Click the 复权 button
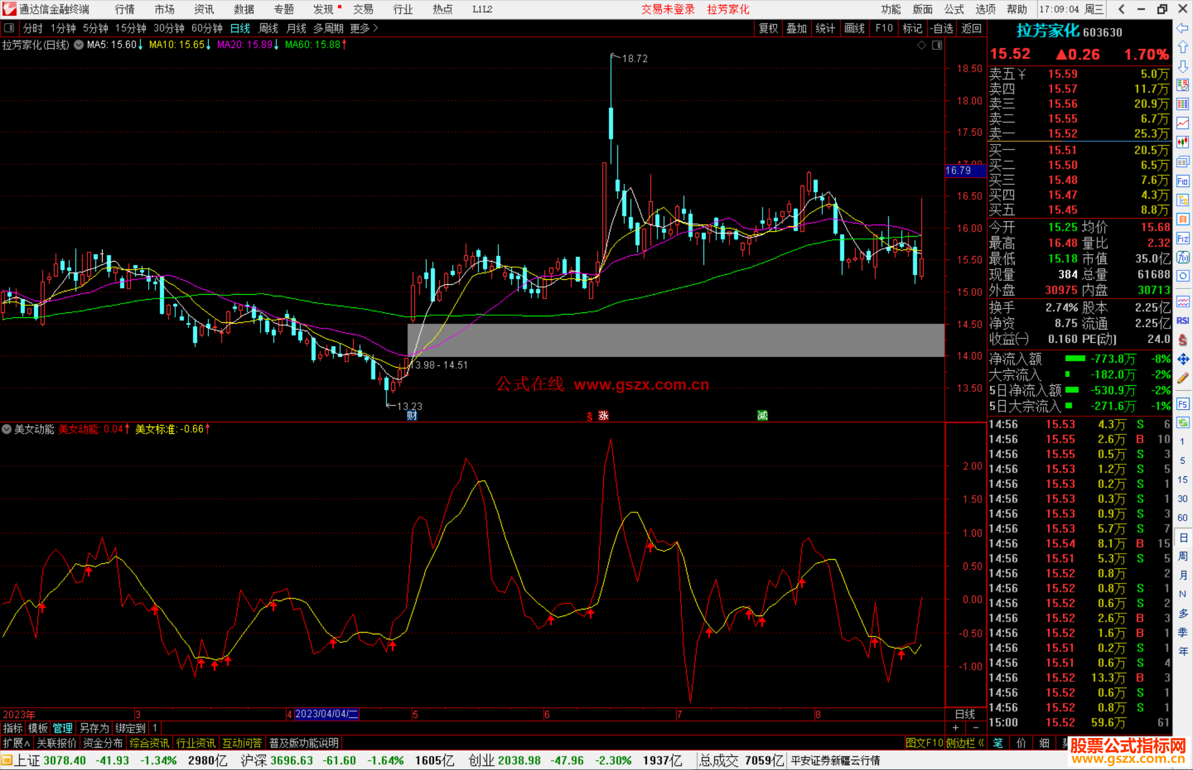 point(768,28)
